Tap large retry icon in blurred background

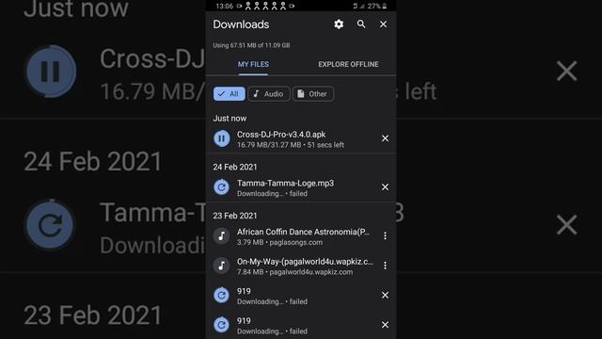click(50, 225)
